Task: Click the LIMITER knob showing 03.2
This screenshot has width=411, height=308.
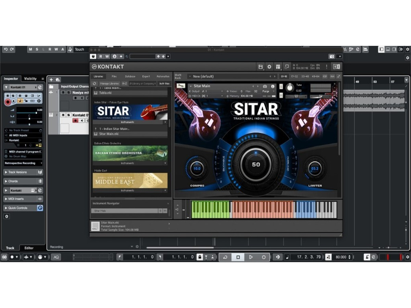Action: (x=315, y=168)
